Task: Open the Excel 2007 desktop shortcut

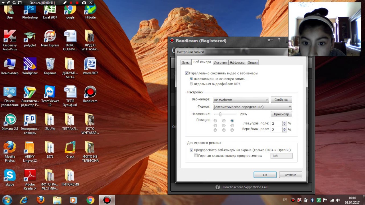Action: pyautogui.click(x=50, y=12)
